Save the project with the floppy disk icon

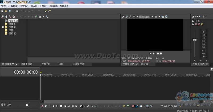point(10,11)
